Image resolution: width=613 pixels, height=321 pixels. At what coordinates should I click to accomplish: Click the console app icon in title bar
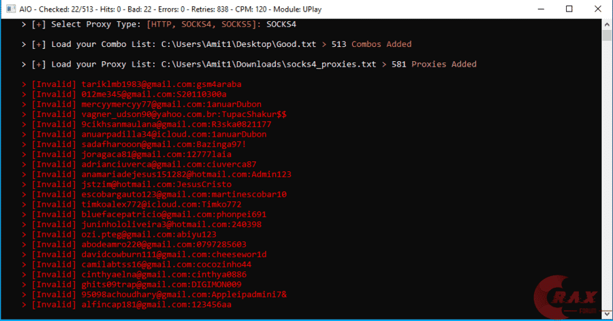[x=11, y=9]
